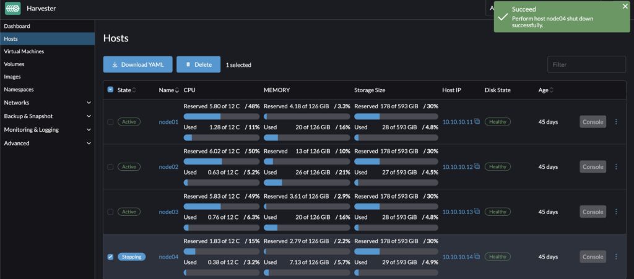Open the node02 host link
This screenshot has width=634, height=279.
coord(168,167)
